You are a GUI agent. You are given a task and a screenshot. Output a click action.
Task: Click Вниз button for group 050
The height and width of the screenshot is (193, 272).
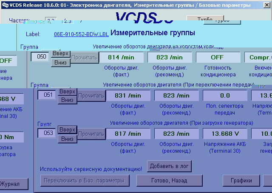(x=60, y=62)
